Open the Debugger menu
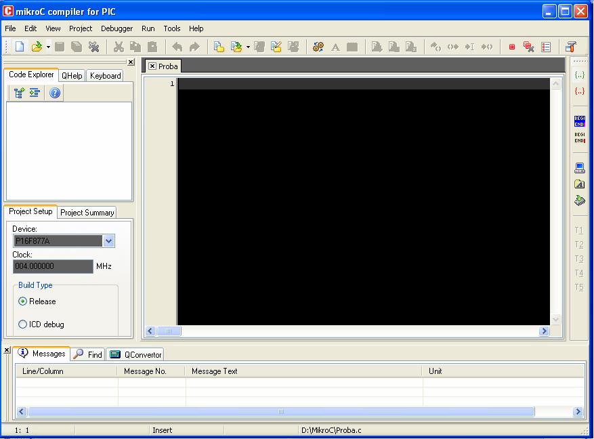This screenshot has height=439, width=594. point(116,28)
